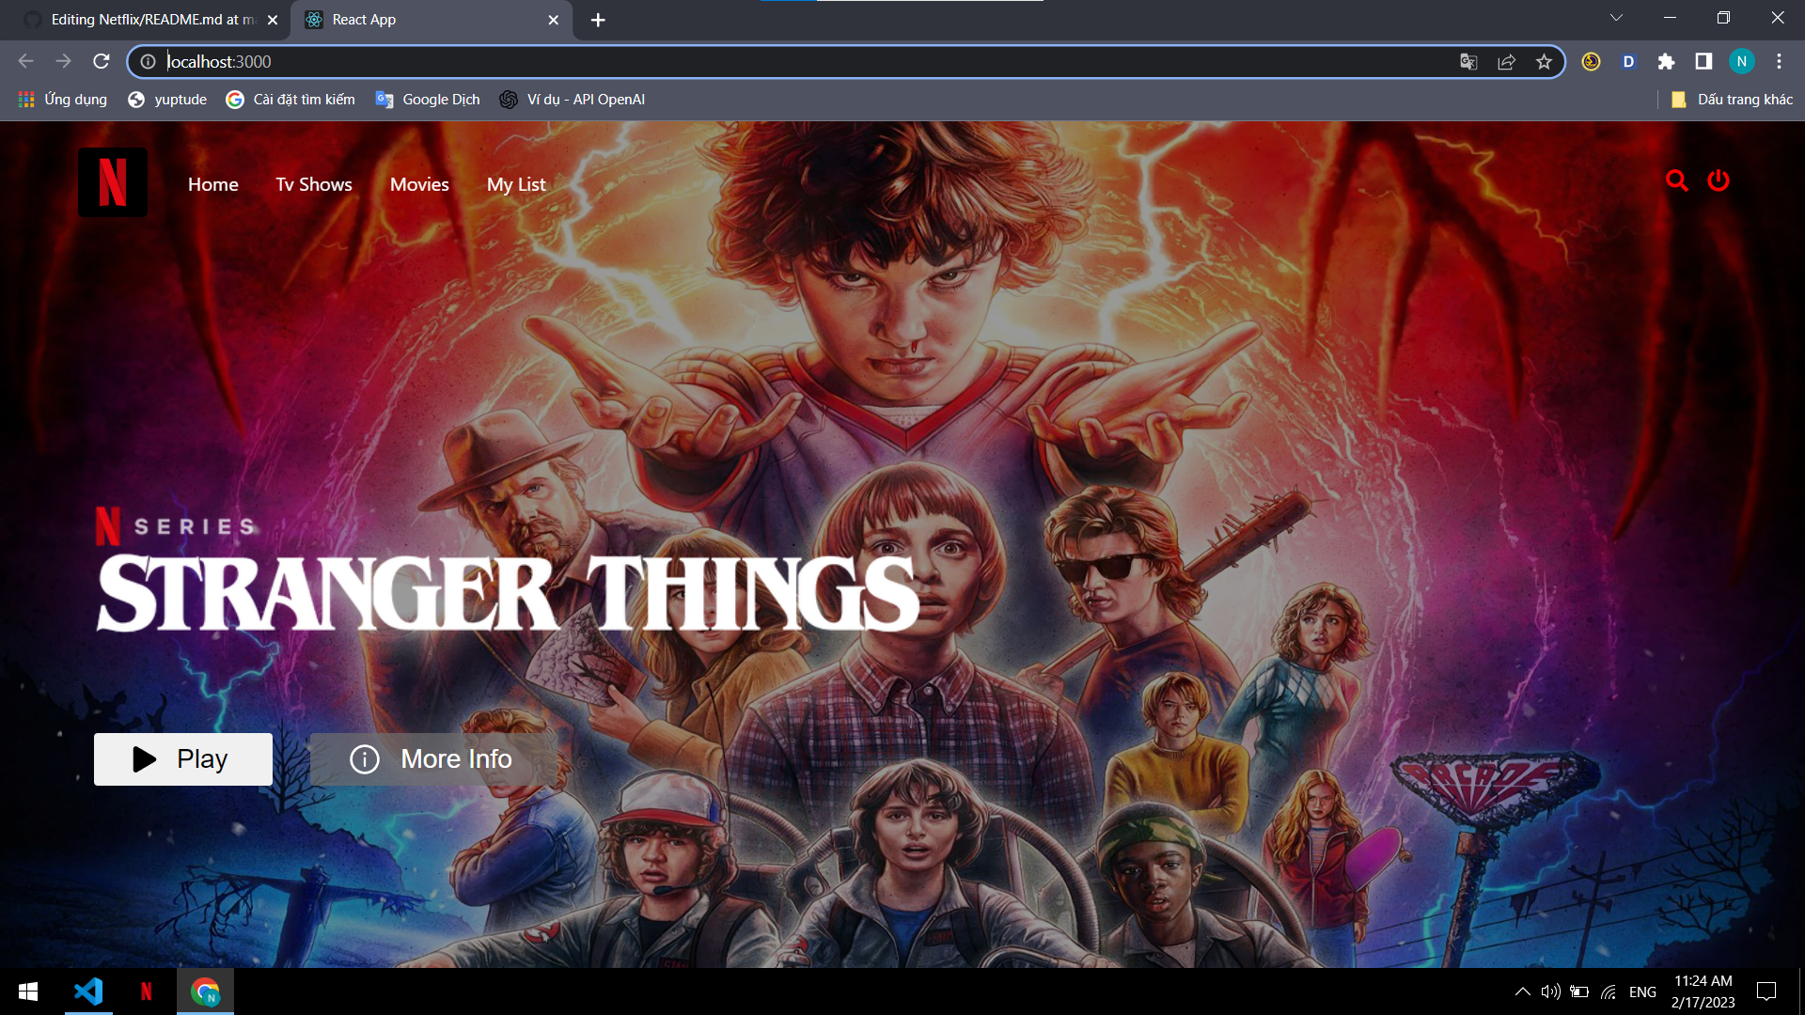Screen dimensions: 1805x1015
Task: Go to Tv Shows in the navbar
Action: pos(314,184)
